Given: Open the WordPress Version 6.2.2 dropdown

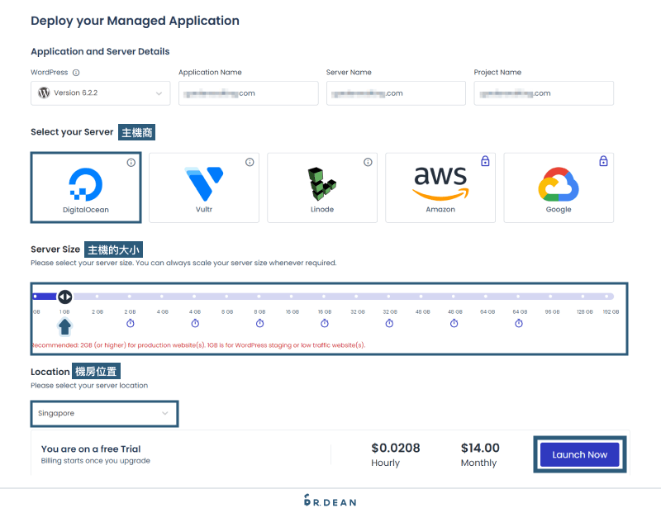Looking at the screenshot, I should [x=100, y=93].
